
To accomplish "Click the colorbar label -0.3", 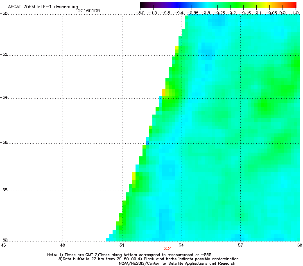I will coord(205,13).
